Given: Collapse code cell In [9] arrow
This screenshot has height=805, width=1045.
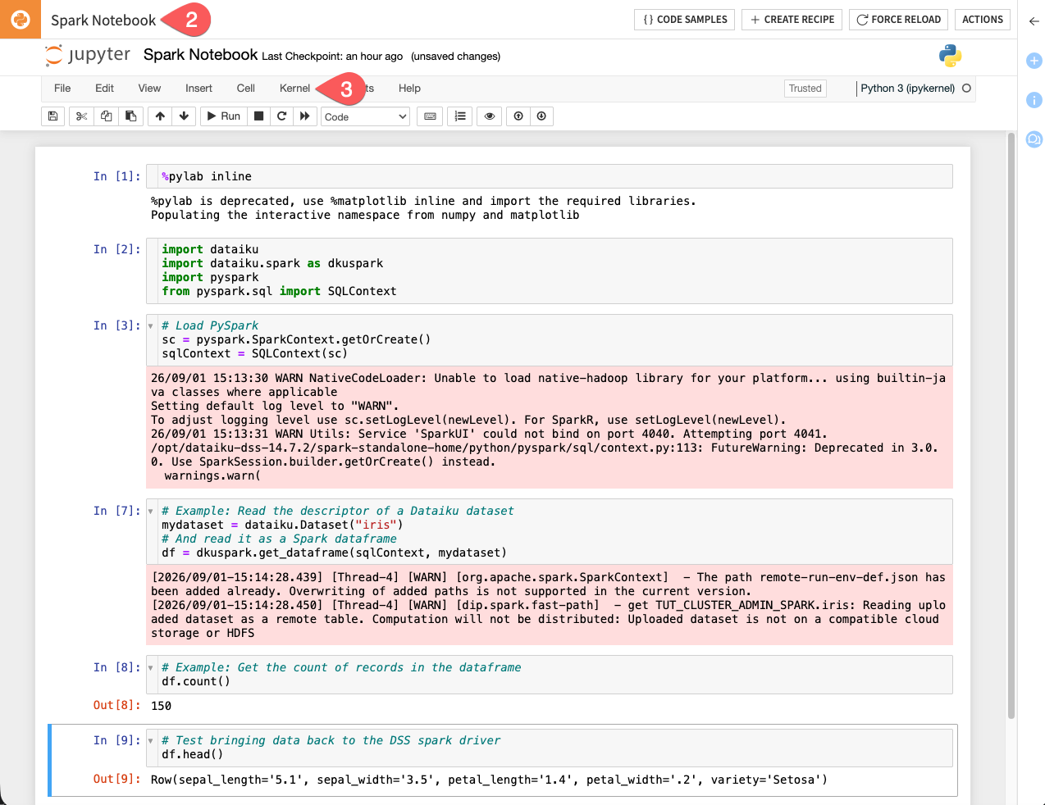Looking at the screenshot, I should pyautogui.click(x=150, y=741).
